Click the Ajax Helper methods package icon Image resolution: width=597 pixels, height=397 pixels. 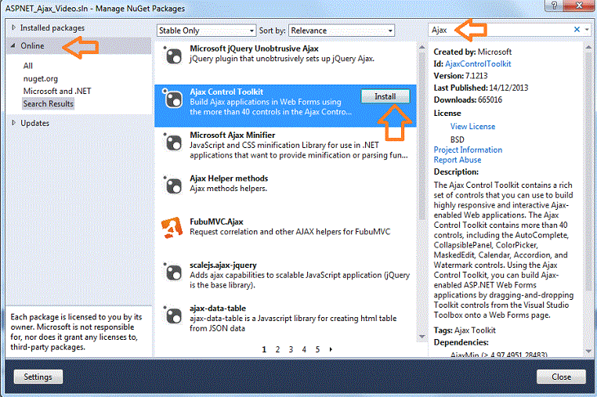pos(173,186)
